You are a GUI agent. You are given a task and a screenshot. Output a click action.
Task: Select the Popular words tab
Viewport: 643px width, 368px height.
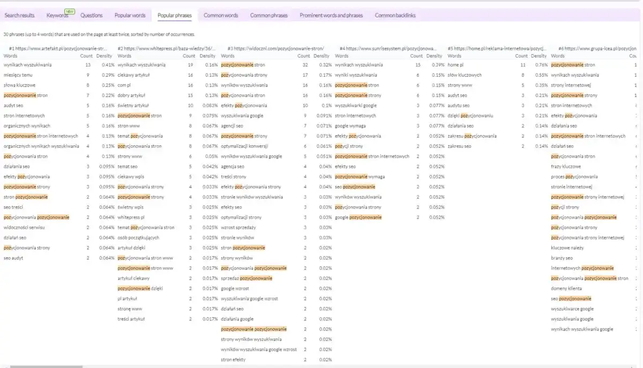click(x=130, y=16)
